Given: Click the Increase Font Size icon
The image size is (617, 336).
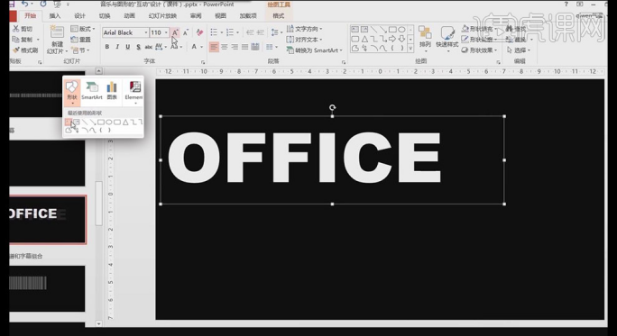Looking at the screenshot, I should 175,32.
